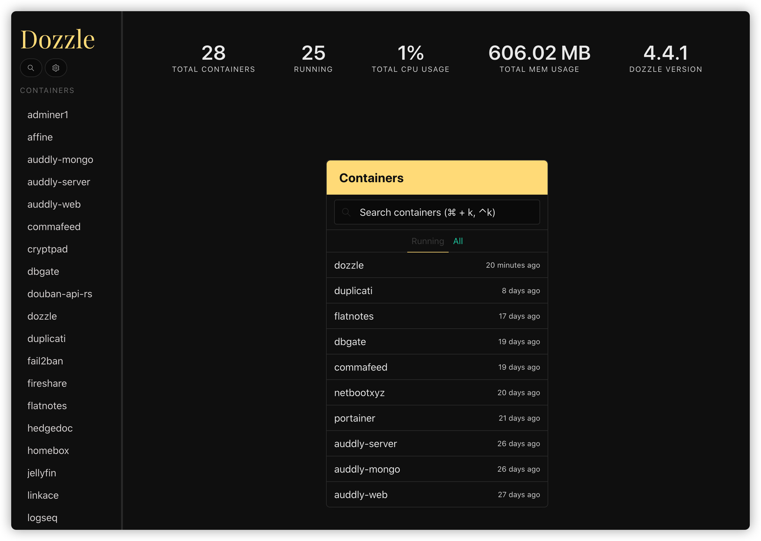This screenshot has height=541, width=761.
Task: Open commafeed in the sidebar
Action: click(54, 227)
